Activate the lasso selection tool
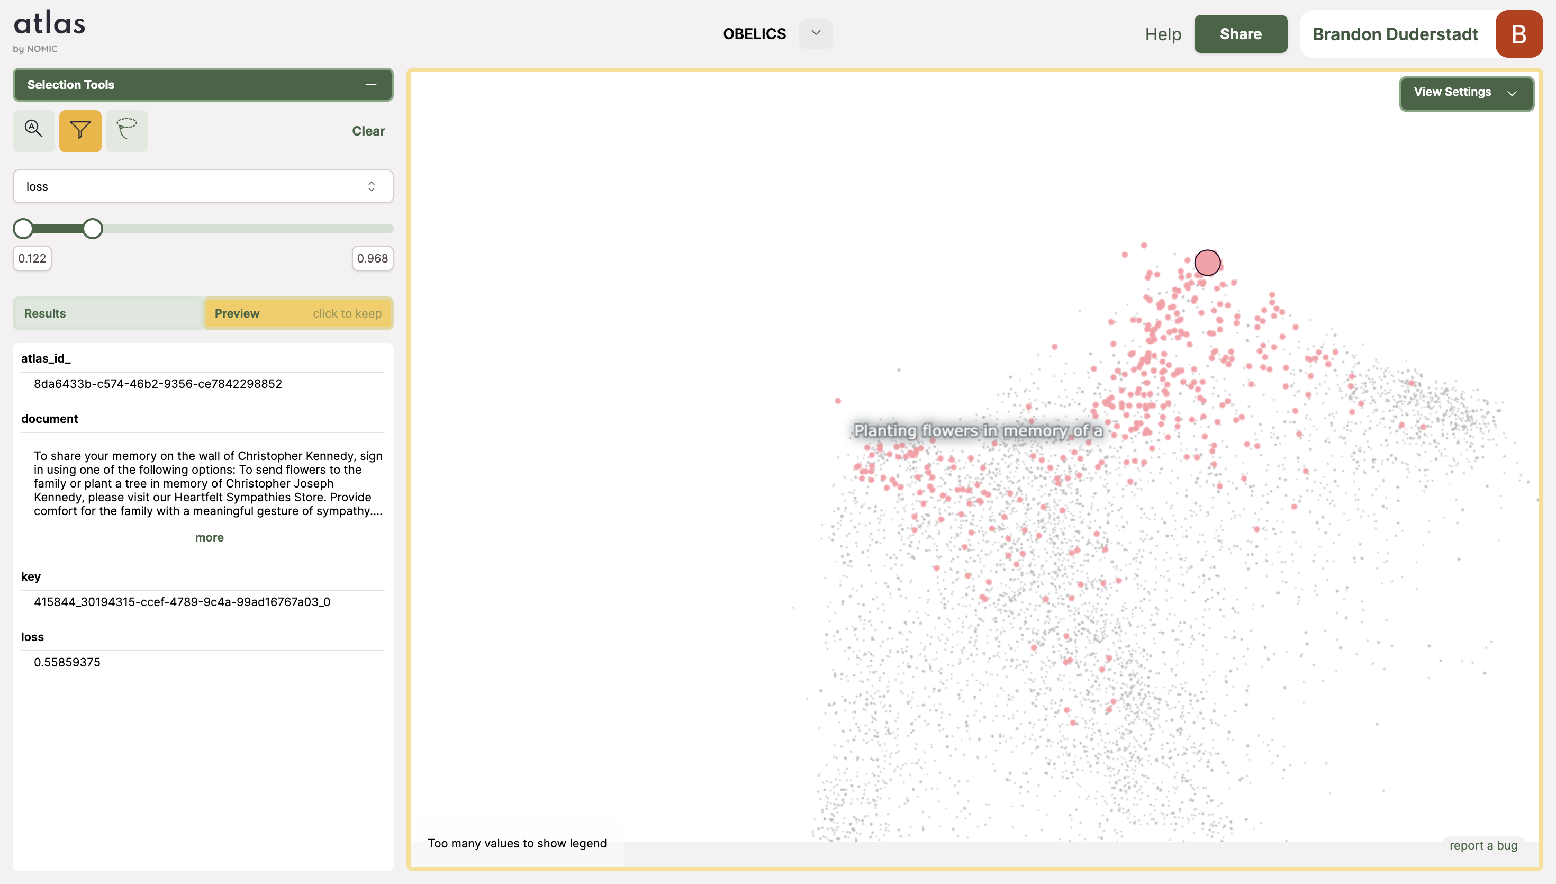Viewport: 1556px width, 884px height. [x=126, y=130]
